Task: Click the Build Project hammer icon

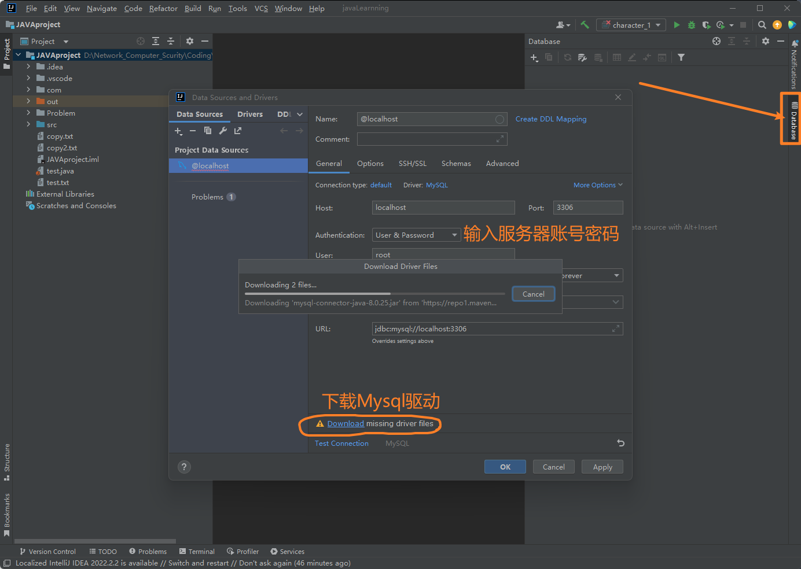Action: coord(585,25)
